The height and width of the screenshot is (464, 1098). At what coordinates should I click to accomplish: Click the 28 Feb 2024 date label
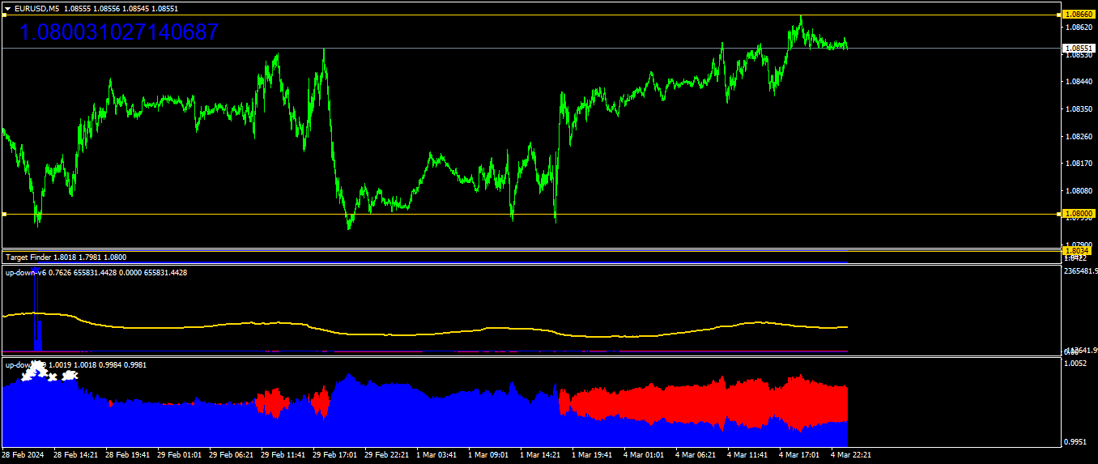pyautogui.click(x=23, y=456)
